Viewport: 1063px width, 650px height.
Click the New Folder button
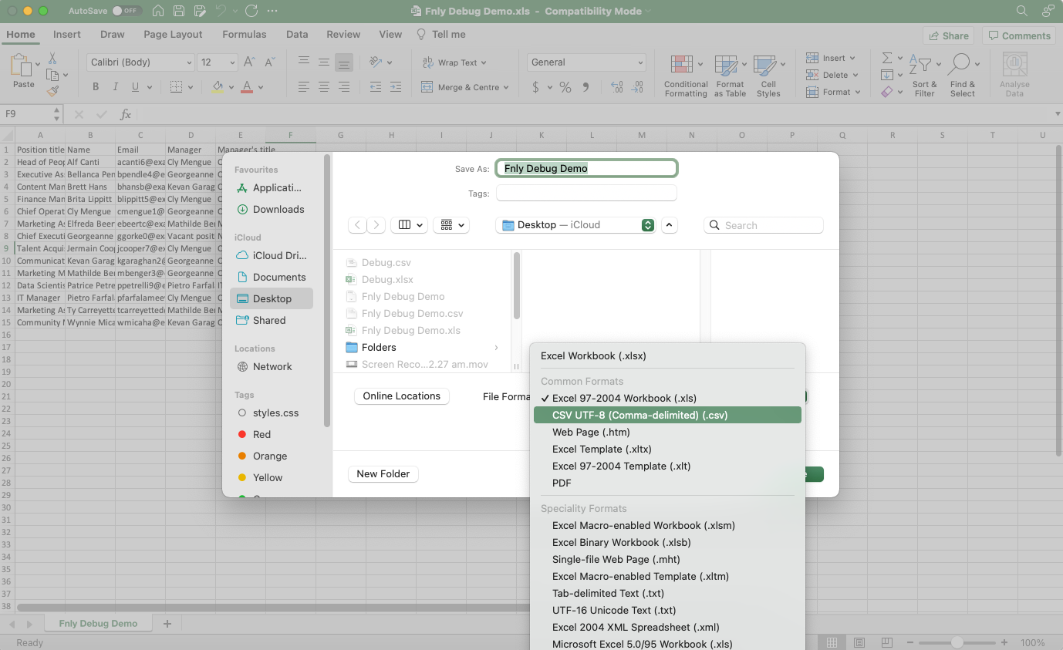tap(383, 474)
